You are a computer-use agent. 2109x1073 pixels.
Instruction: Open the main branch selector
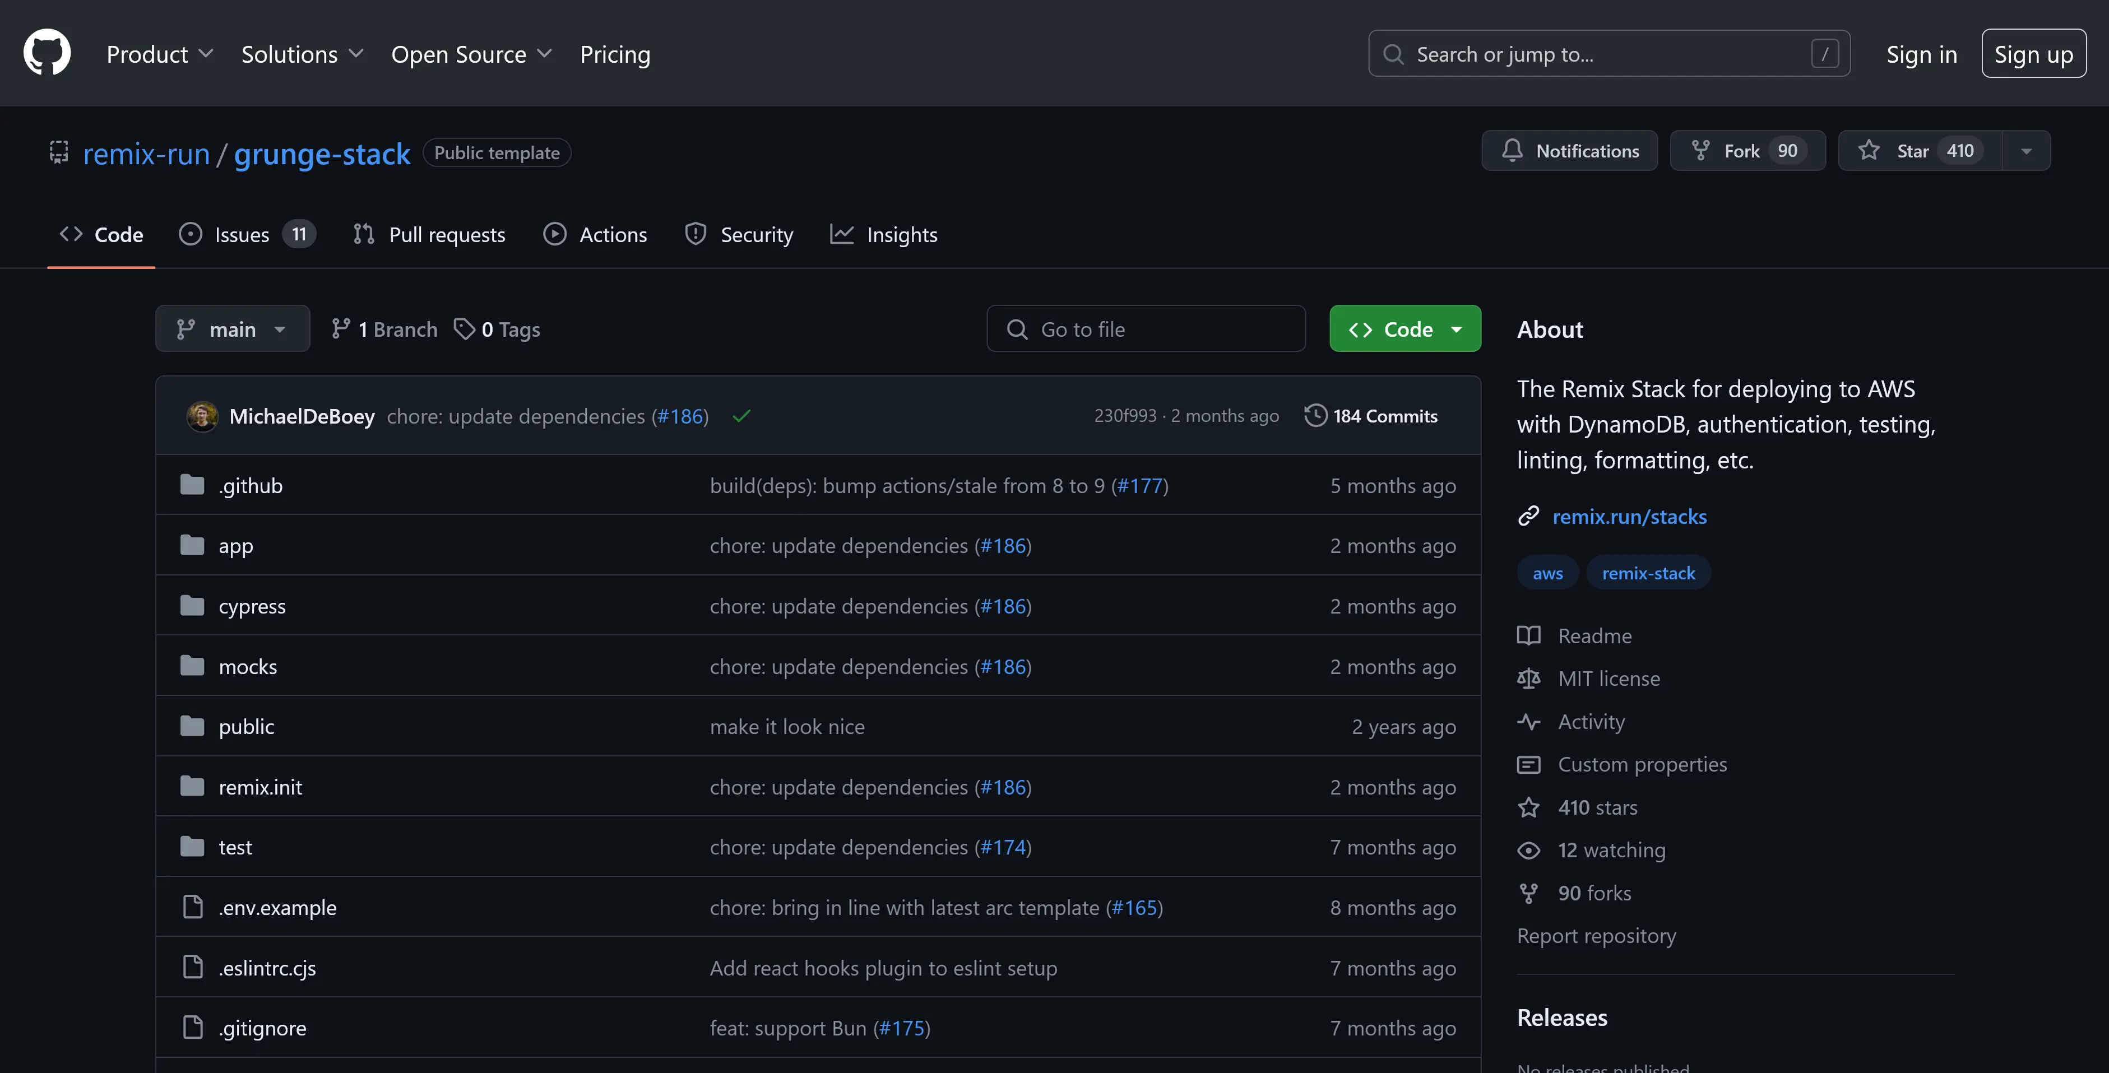[x=233, y=329]
